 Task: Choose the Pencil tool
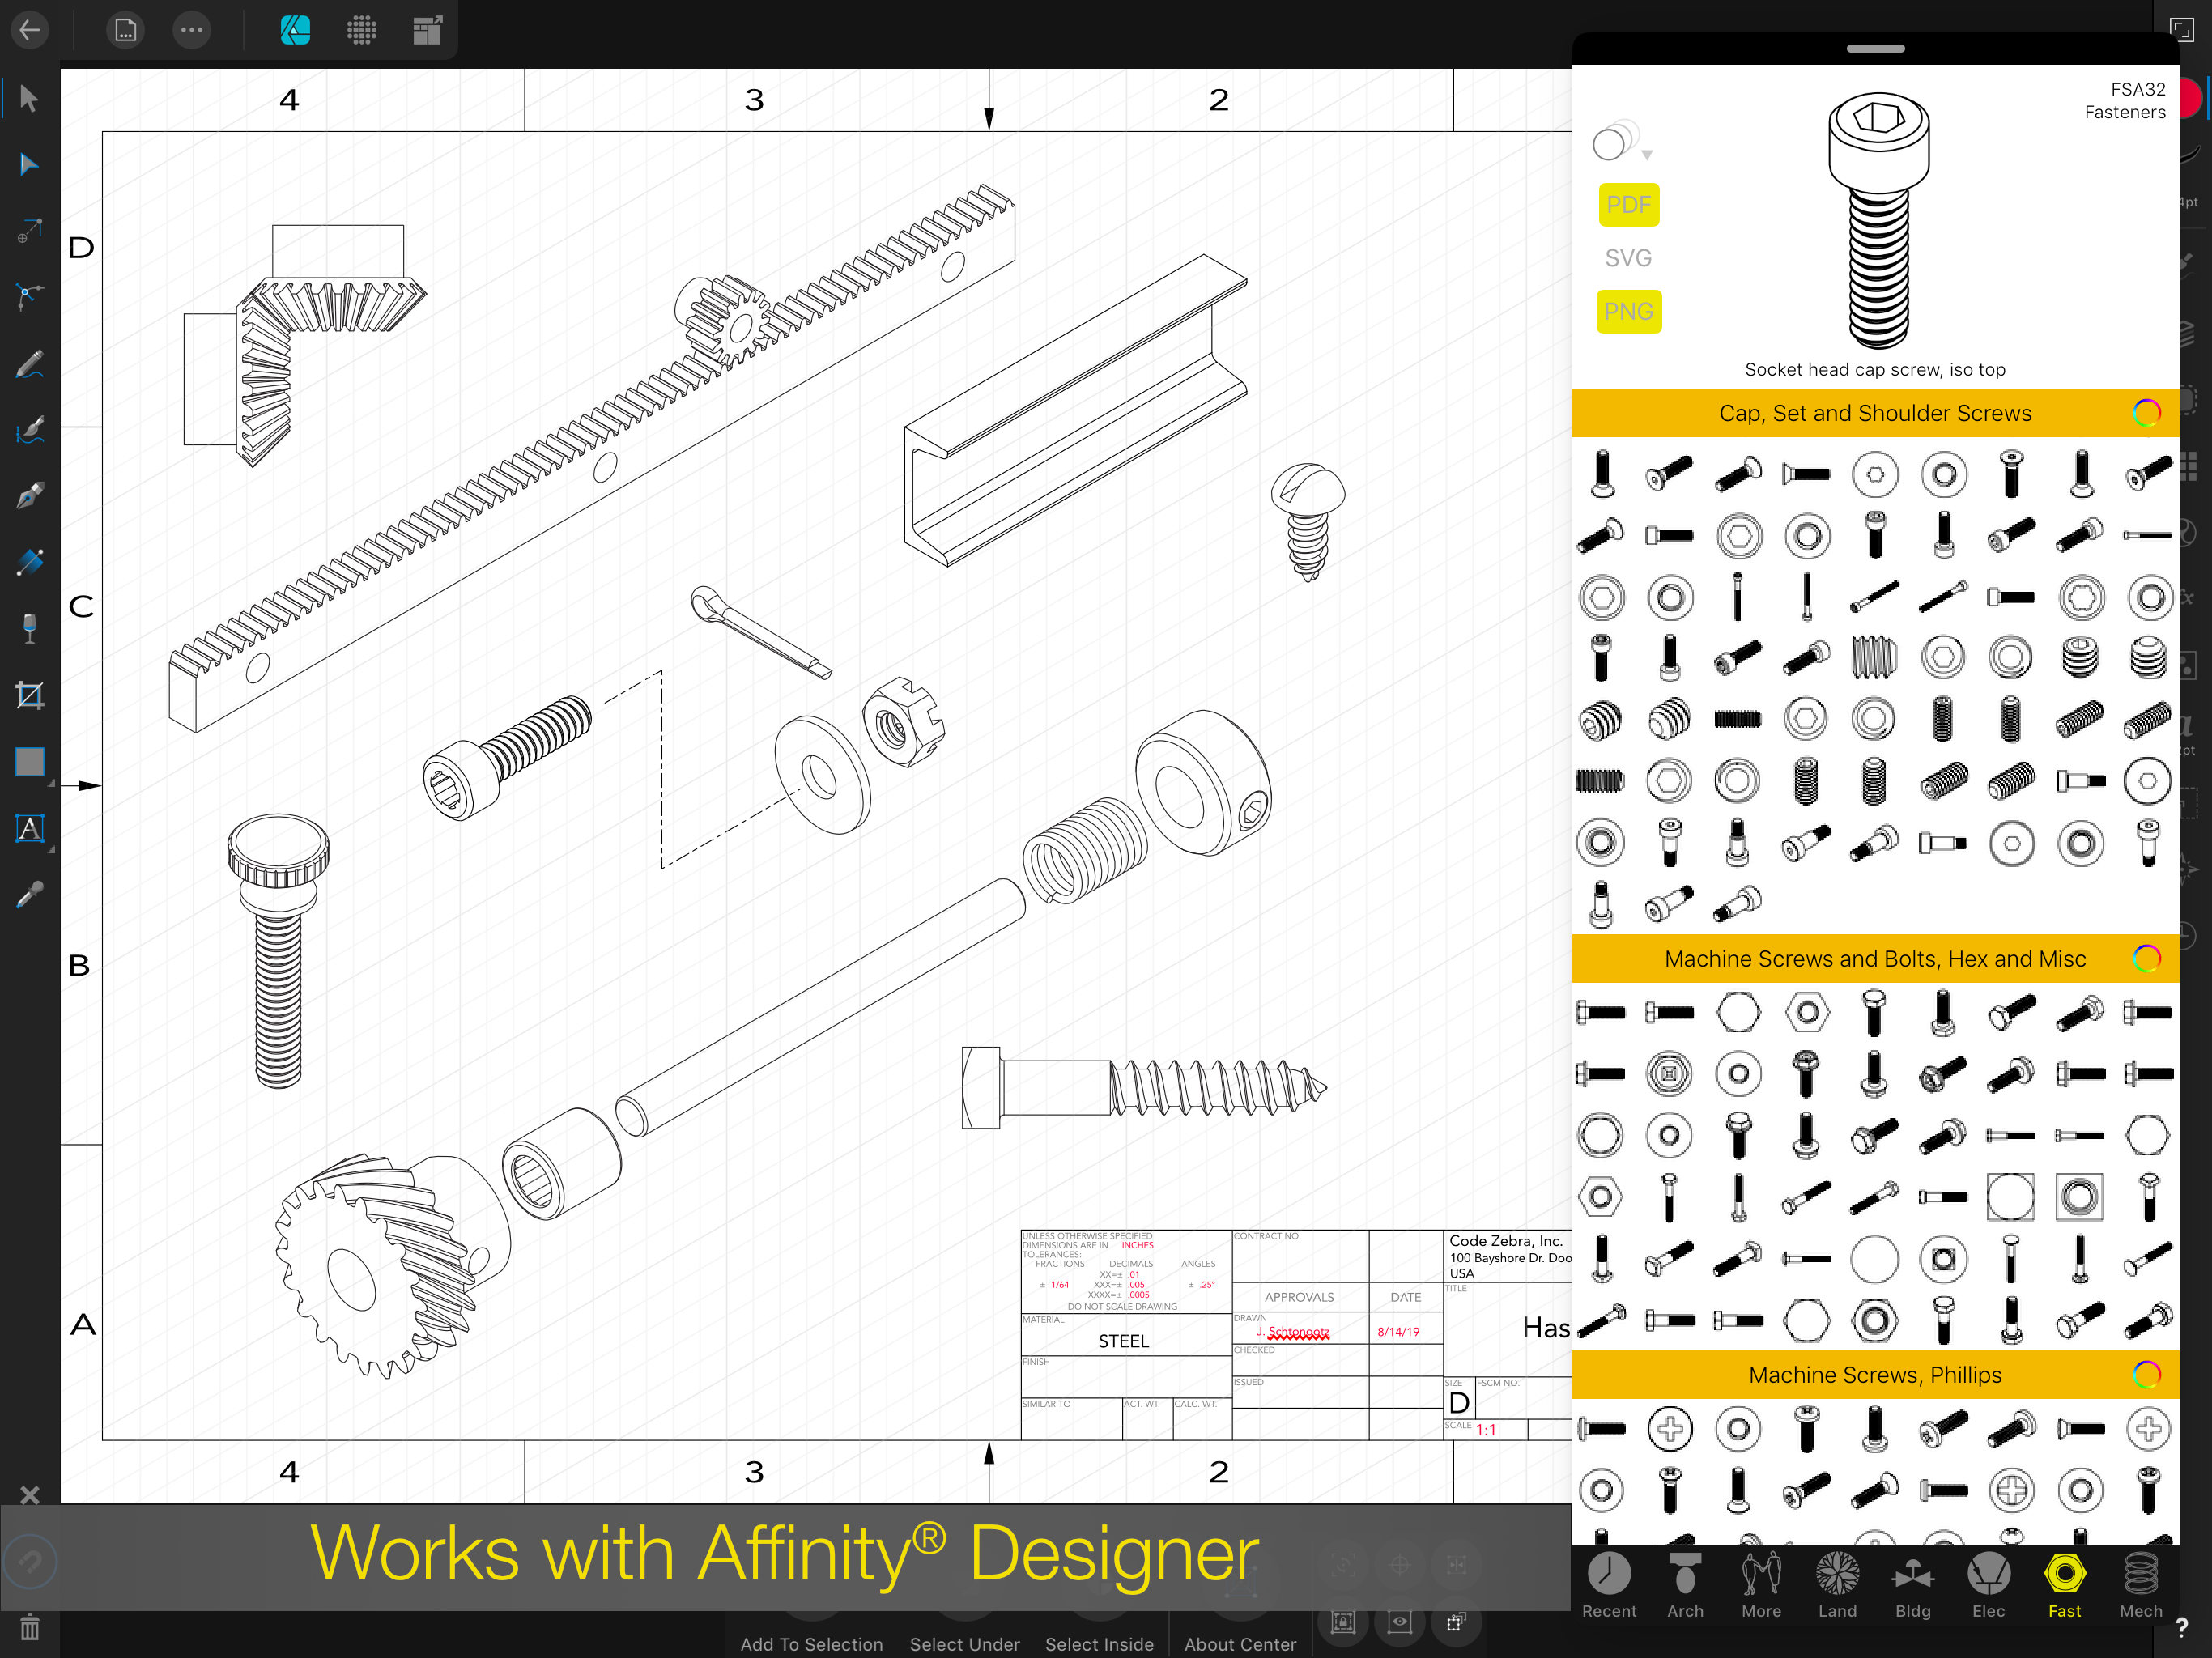29,364
